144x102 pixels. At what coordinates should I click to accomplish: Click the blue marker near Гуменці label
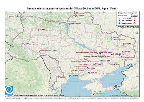(x=40, y=51)
